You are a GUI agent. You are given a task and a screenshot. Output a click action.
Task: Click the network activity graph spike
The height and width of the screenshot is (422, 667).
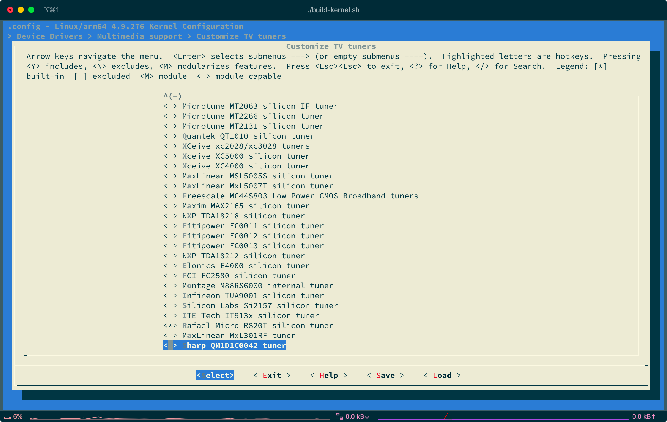(x=449, y=415)
